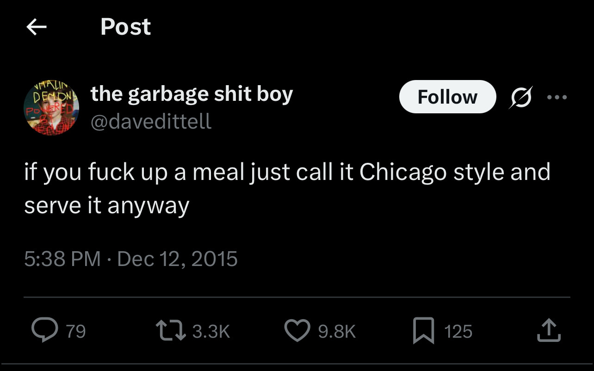Click the 79 replies count

tap(76, 331)
